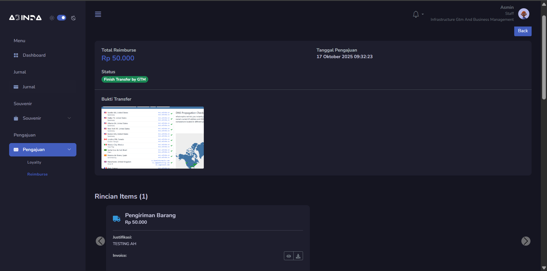
Task: Open Dashboard from the sidebar
Action: (34, 55)
